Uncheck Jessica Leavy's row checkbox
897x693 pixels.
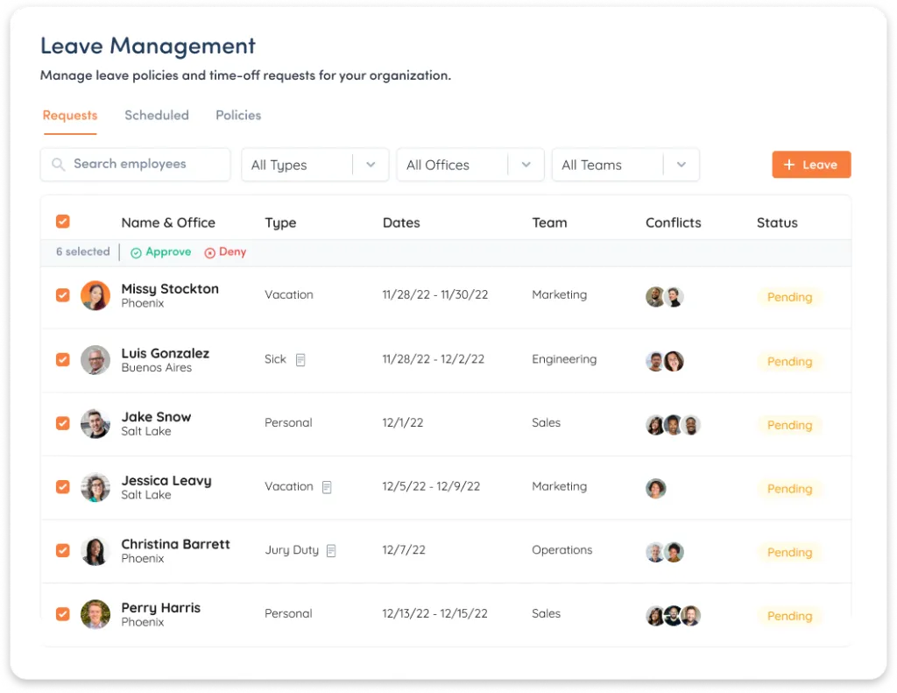[x=63, y=486]
